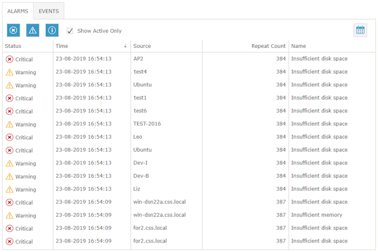Select source AP2
The image size is (378, 252).
(138, 59)
